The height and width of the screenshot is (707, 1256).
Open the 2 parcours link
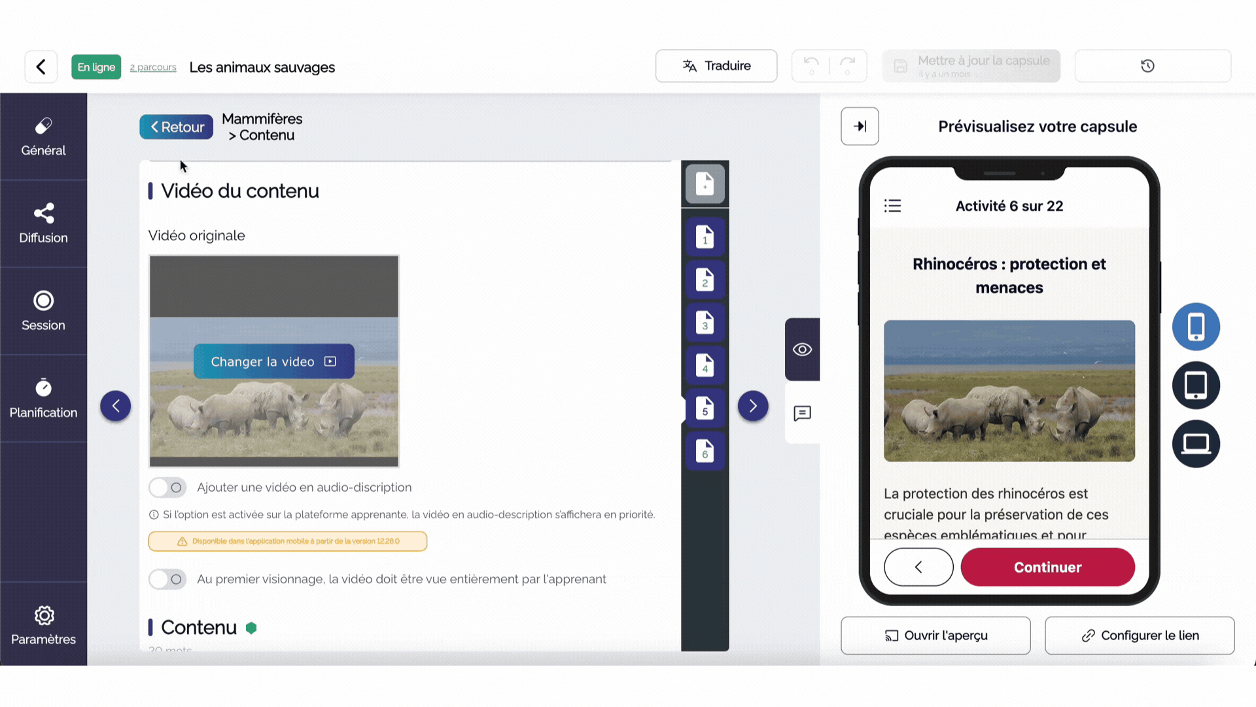[x=153, y=67]
